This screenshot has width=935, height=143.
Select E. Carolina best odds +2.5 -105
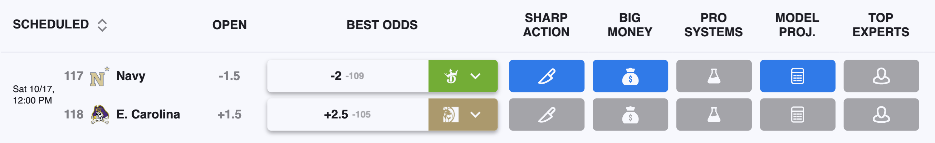pos(348,115)
